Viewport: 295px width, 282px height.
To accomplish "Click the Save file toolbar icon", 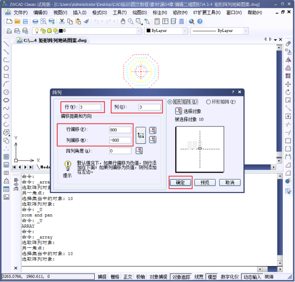I will 25,21.
